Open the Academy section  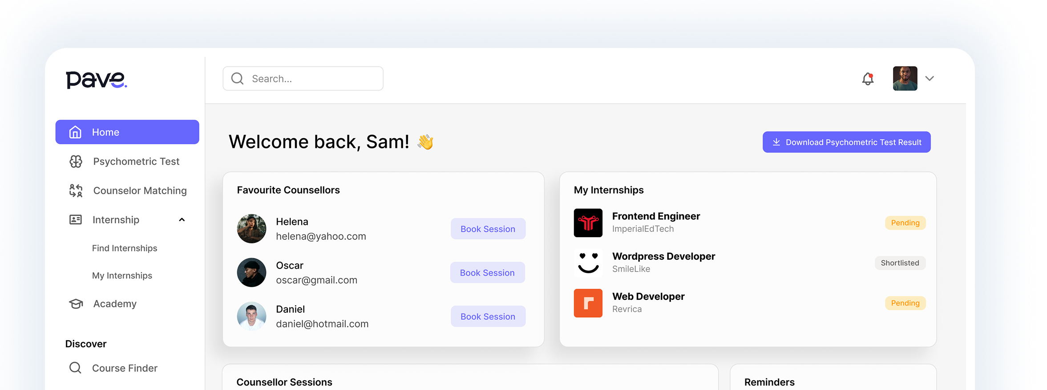(x=115, y=304)
